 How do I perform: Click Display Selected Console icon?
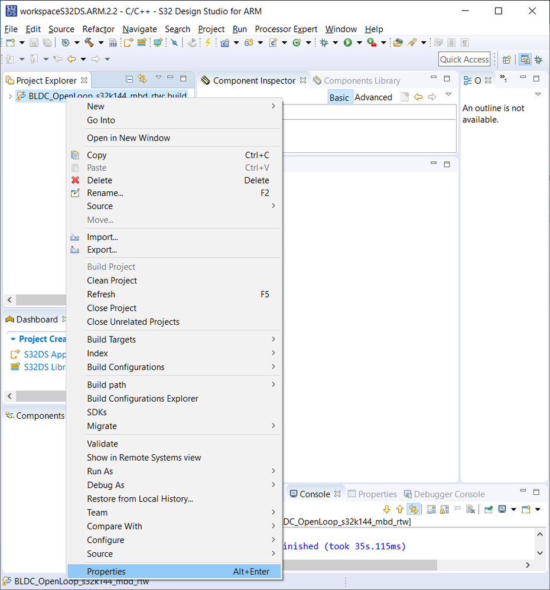pos(502,510)
